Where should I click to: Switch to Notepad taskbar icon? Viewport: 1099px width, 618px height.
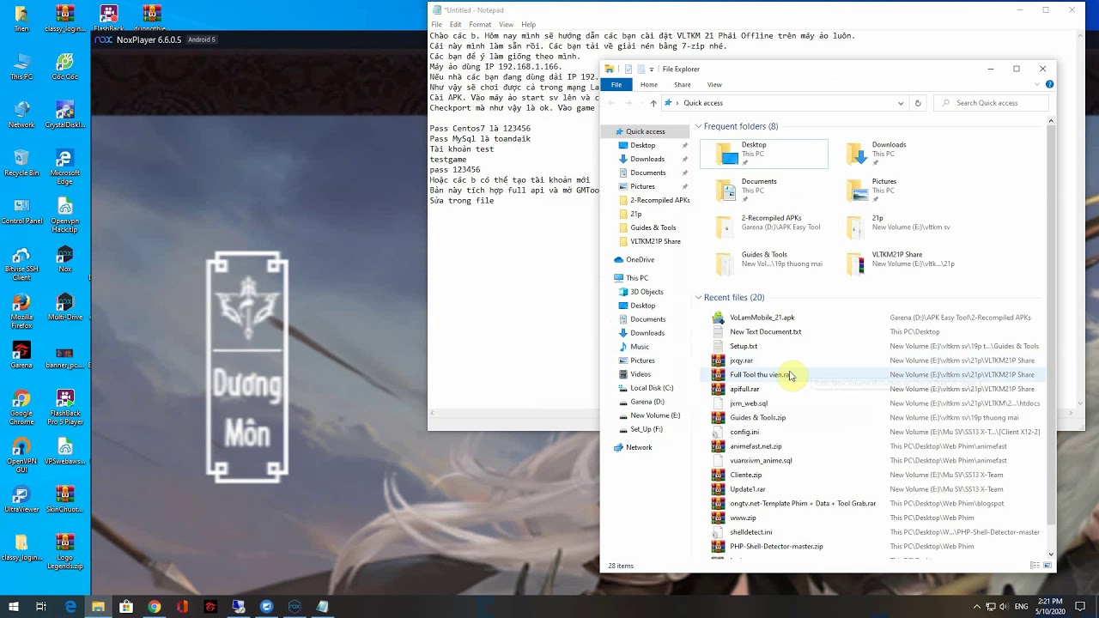pos(322,606)
